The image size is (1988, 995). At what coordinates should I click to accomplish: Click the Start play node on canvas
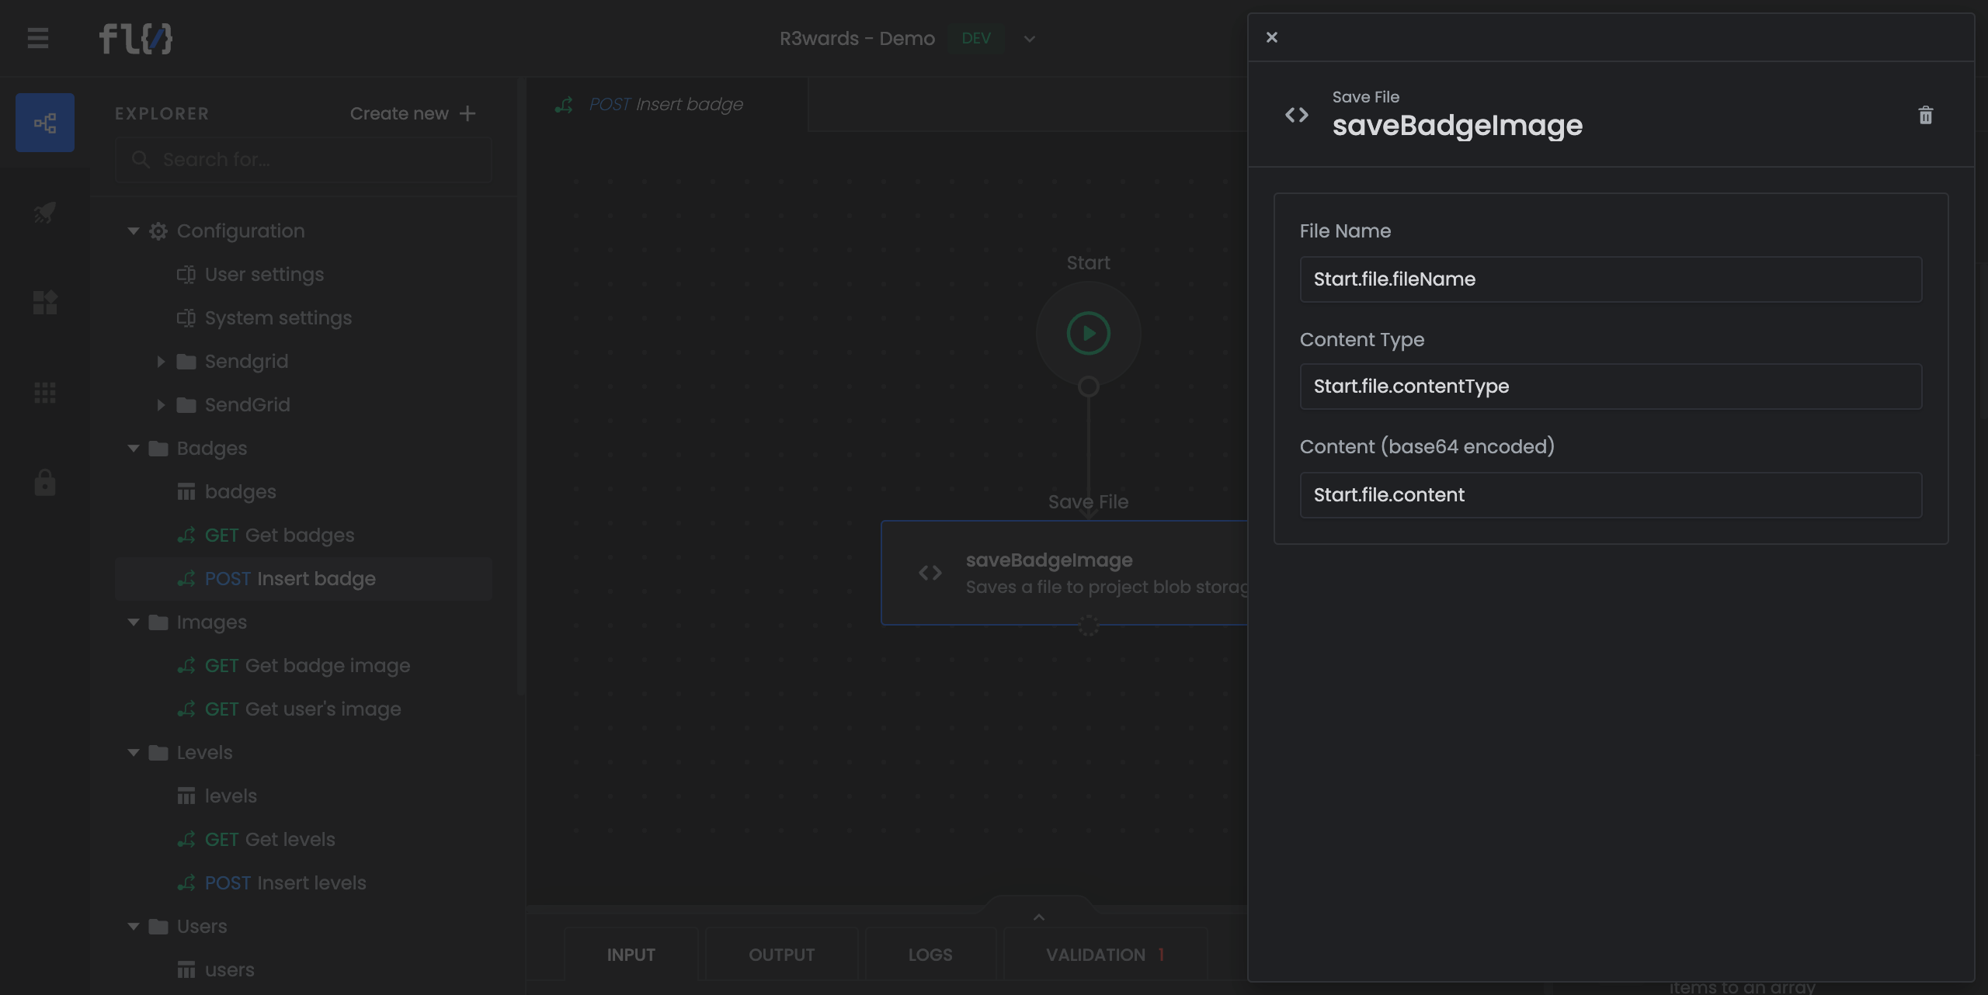[x=1088, y=333]
